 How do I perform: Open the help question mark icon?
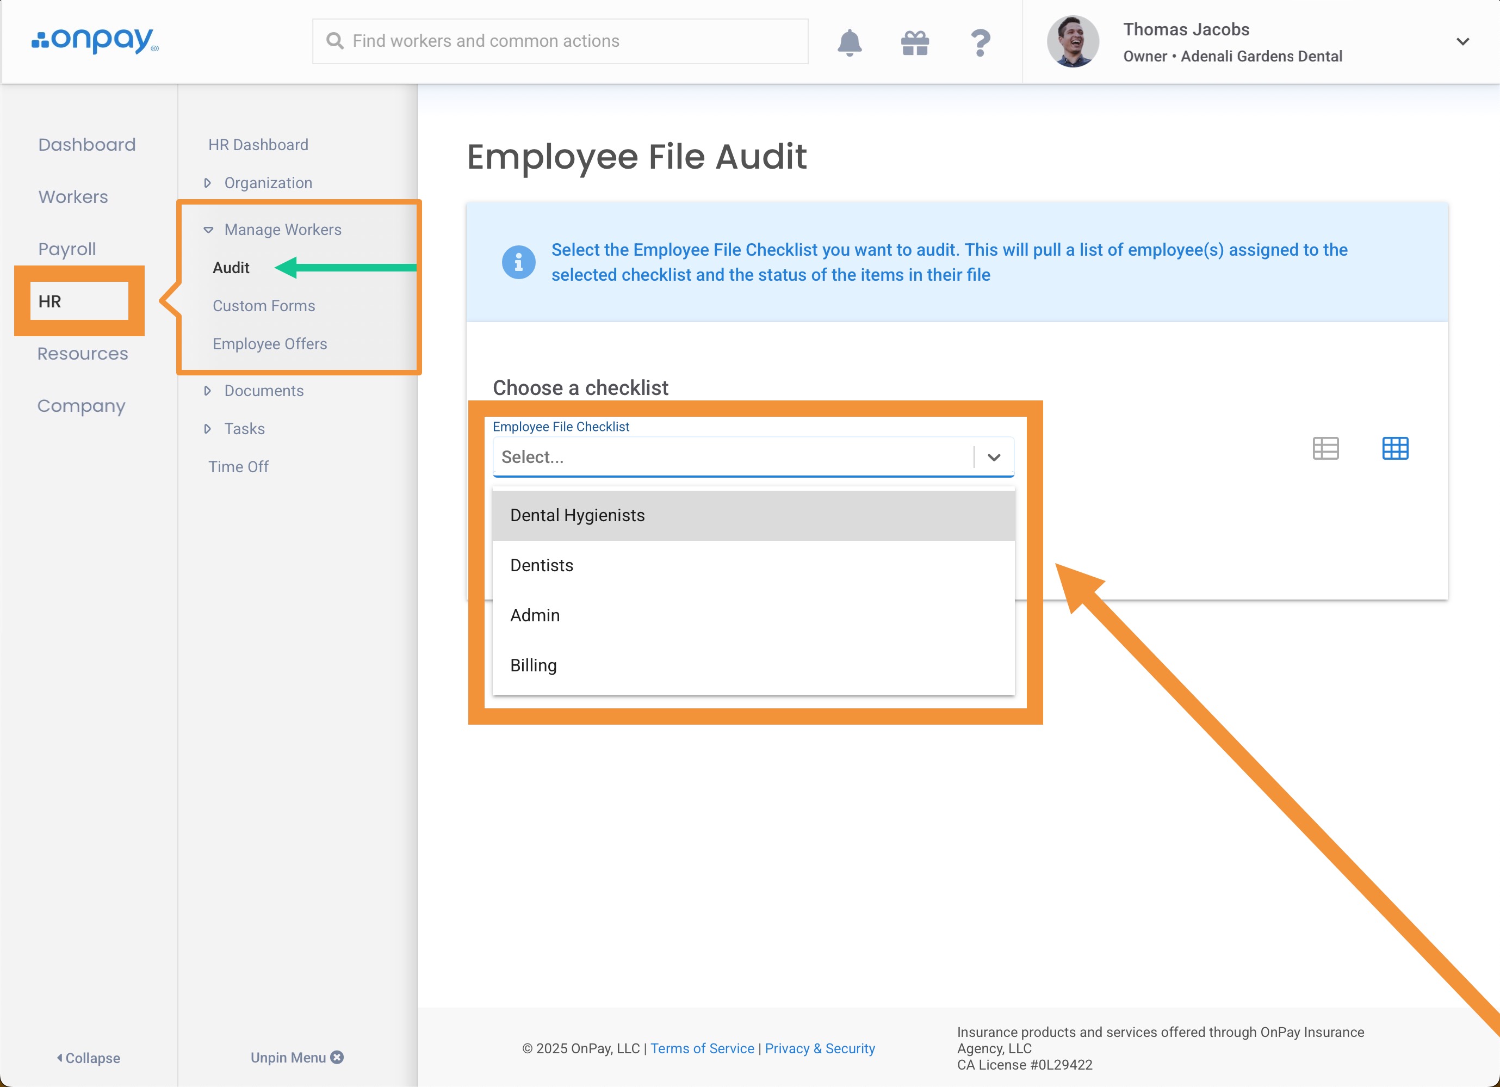(980, 42)
